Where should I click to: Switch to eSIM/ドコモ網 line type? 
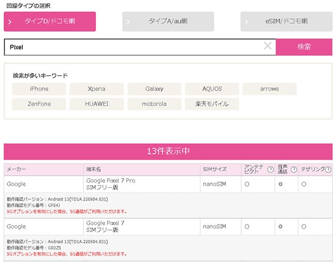pos(286,21)
